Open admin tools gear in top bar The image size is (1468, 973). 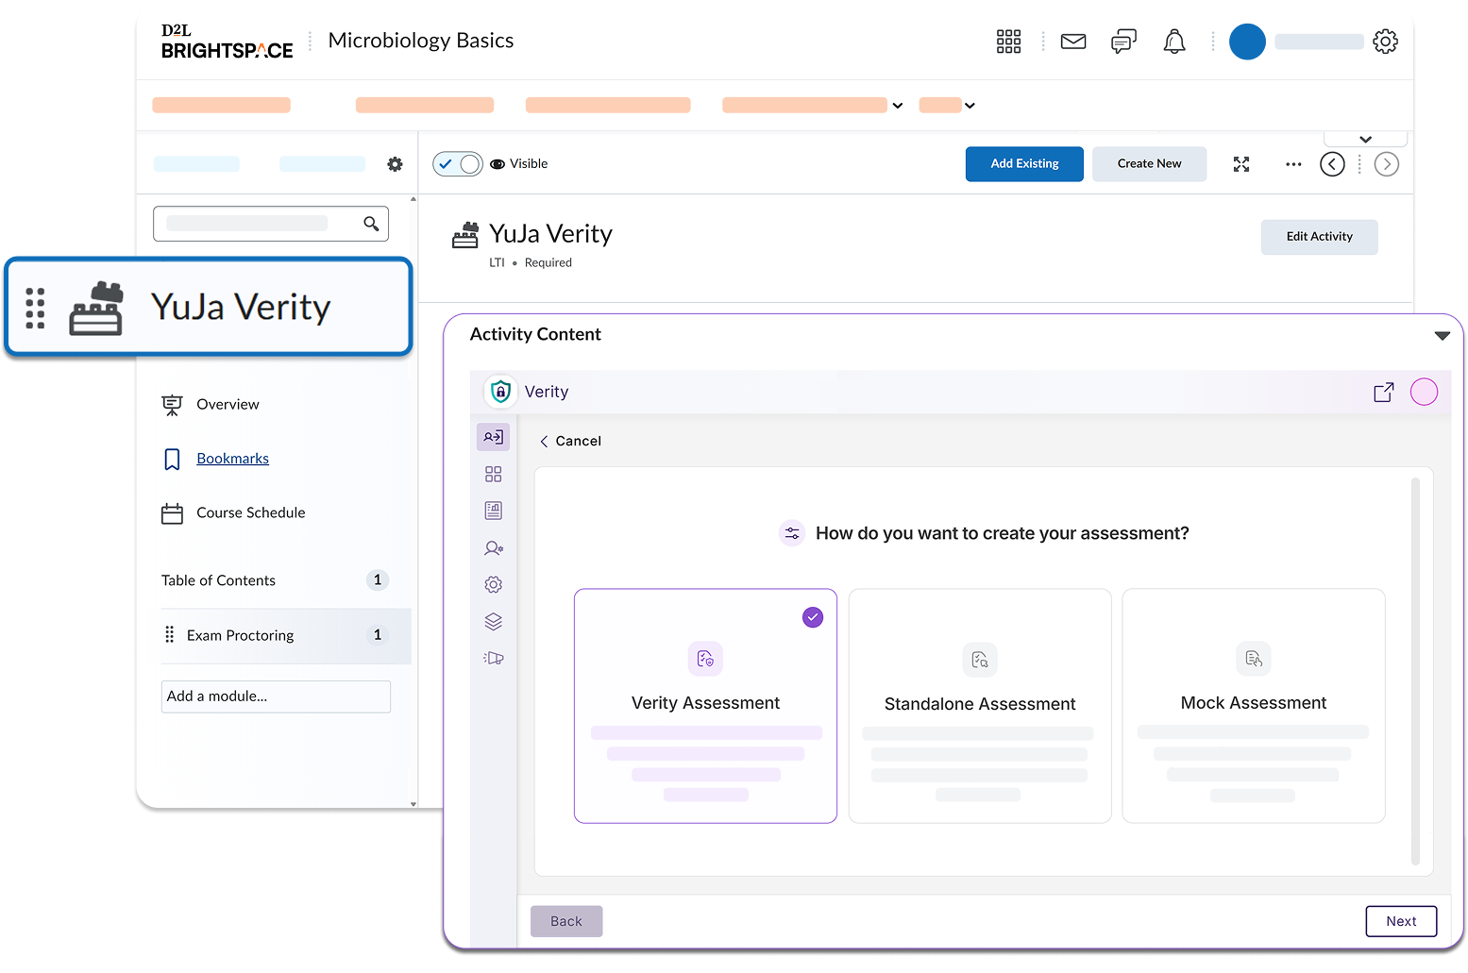[x=1385, y=42]
